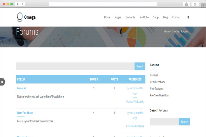The image size is (206, 137).
Task: Open the settings gear side panel
Action: pos(2,82)
